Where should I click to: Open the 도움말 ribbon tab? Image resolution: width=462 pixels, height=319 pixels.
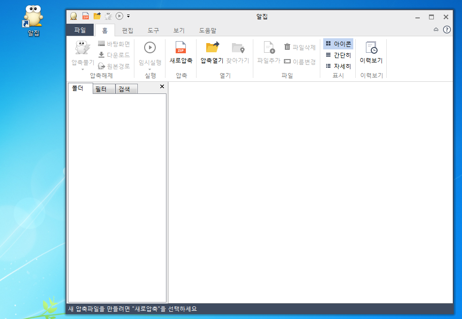(x=208, y=30)
